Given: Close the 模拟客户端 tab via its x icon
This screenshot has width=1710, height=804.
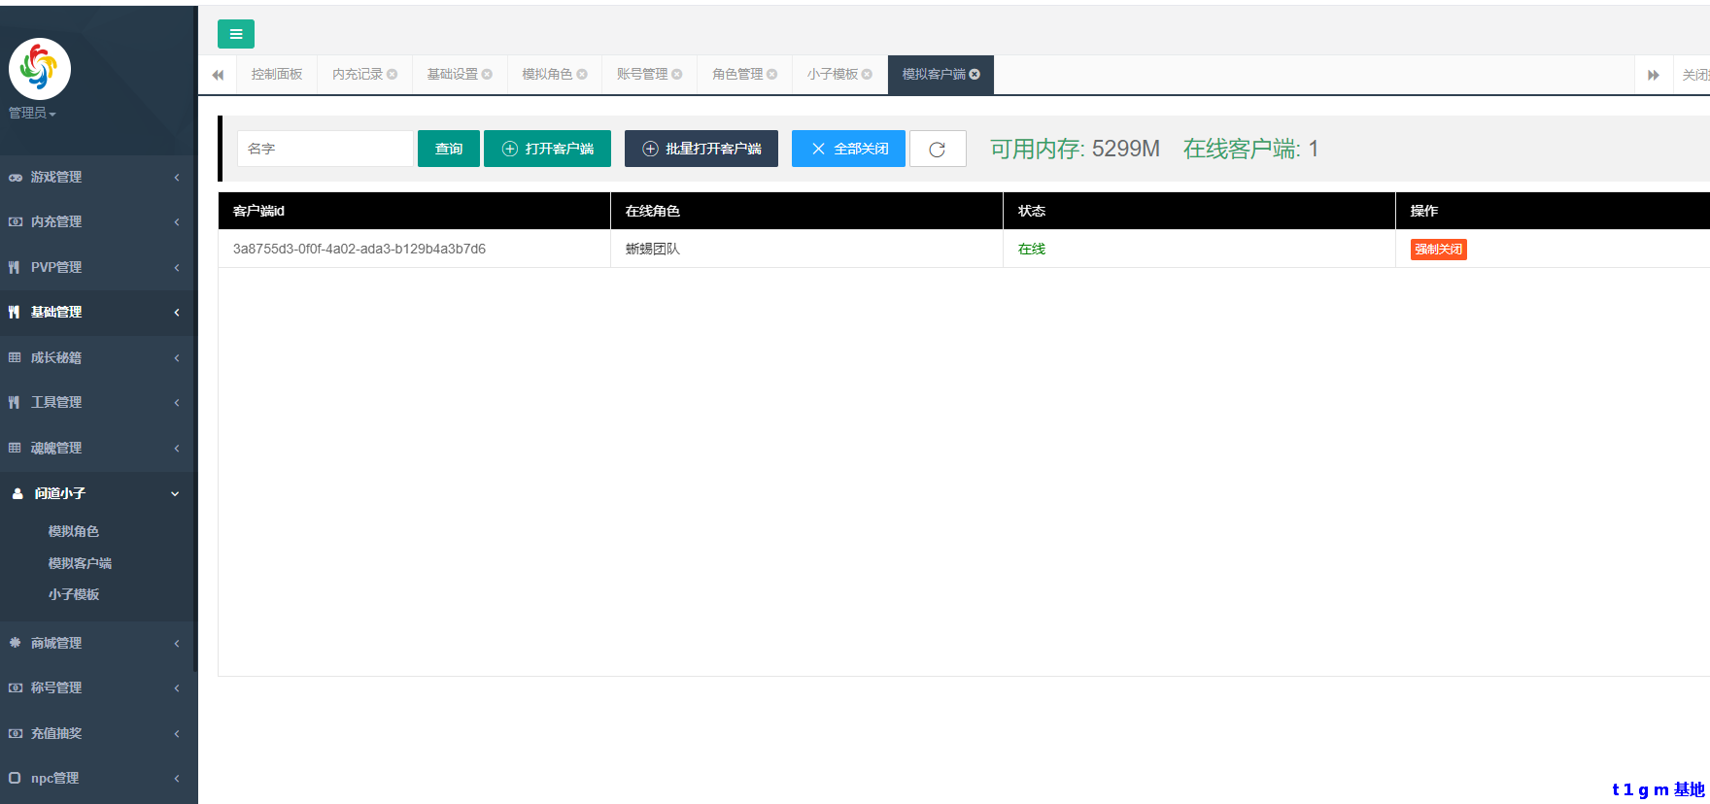Looking at the screenshot, I should click(x=975, y=75).
